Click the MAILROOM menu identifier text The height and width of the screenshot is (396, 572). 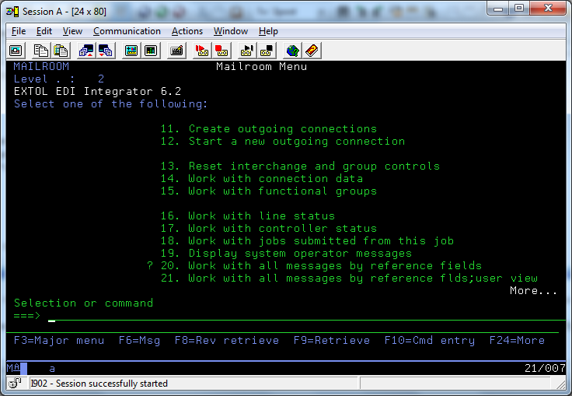[x=41, y=66]
